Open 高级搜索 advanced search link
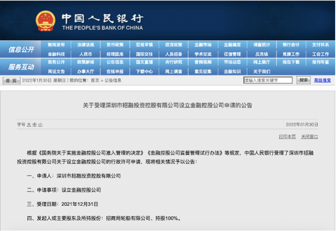The width and height of the screenshot is (336, 231). coord(322,80)
